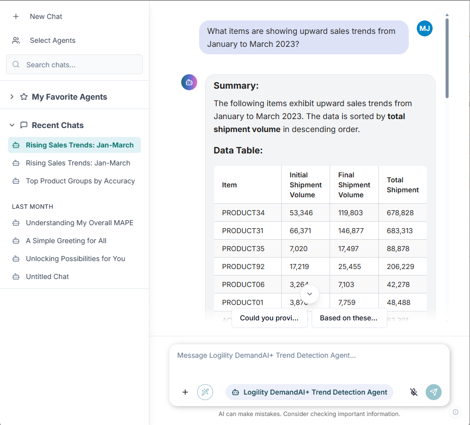Click bot icon beside Top Product Groups by Accuracy
Image resolution: width=470 pixels, height=425 pixels.
[x=16, y=181]
